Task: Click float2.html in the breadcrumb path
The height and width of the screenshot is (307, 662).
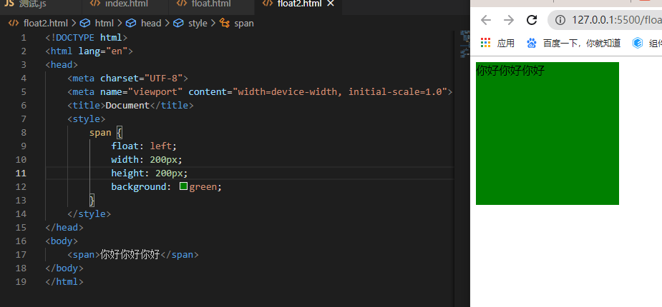Action: pos(44,23)
